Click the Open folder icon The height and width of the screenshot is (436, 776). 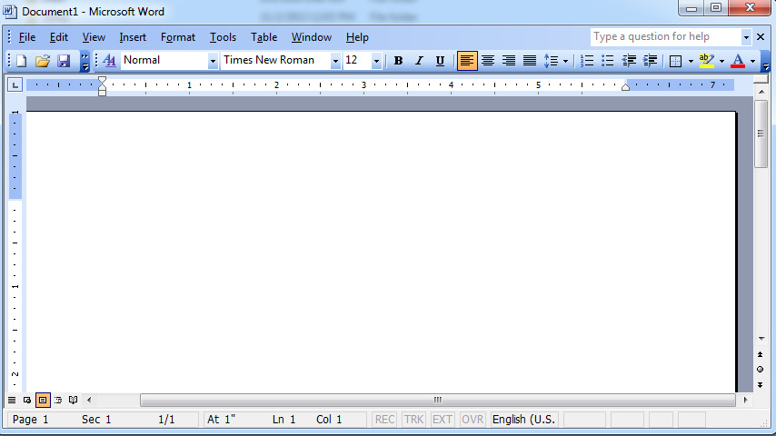pyautogui.click(x=42, y=61)
